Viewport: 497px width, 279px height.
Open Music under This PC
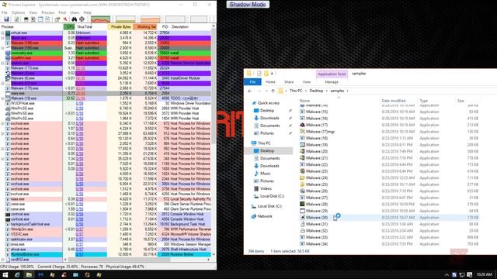[x=266, y=174]
